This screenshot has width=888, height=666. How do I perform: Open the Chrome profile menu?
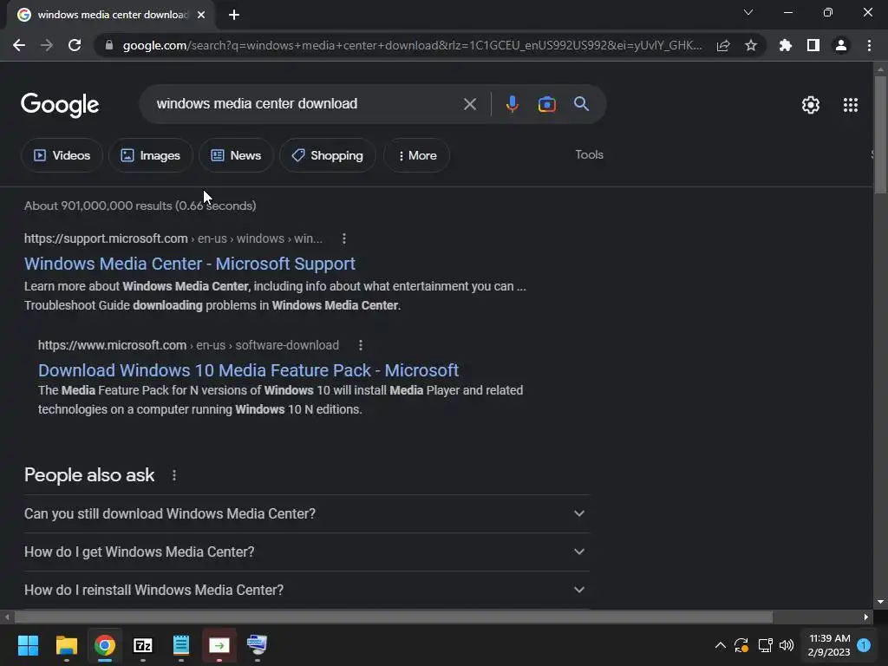click(x=841, y=45)
